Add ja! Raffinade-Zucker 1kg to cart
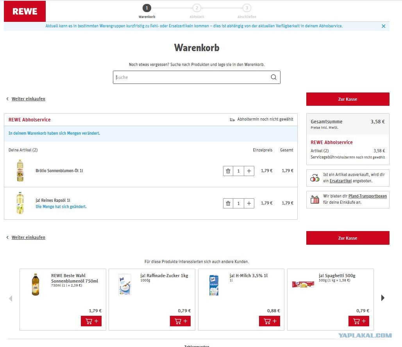This screenshot has width=402, height=347. click(180, 321)
